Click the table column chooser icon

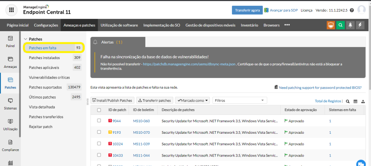355,101
